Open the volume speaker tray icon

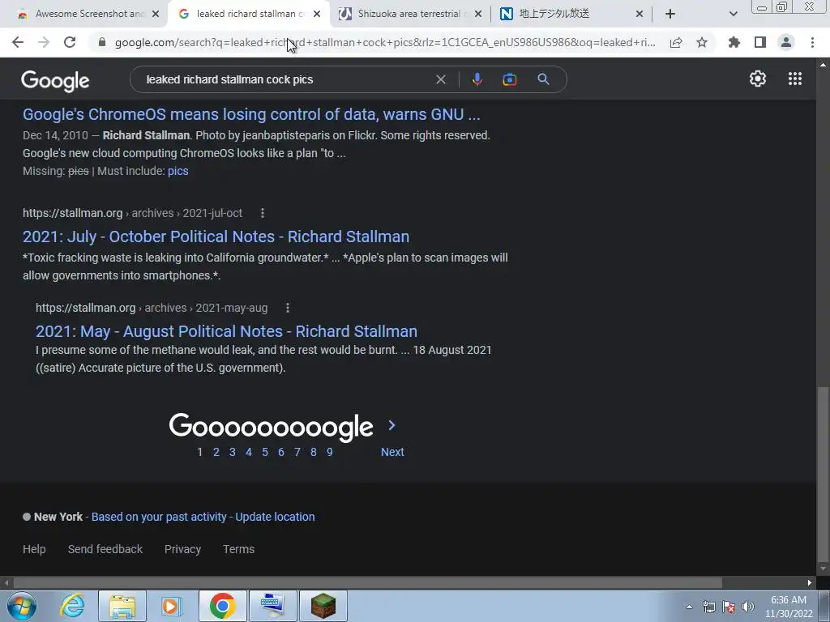tap(748, 607)
